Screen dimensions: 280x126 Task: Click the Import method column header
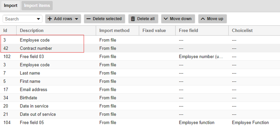pyautogui.click(x=114, y=30)
